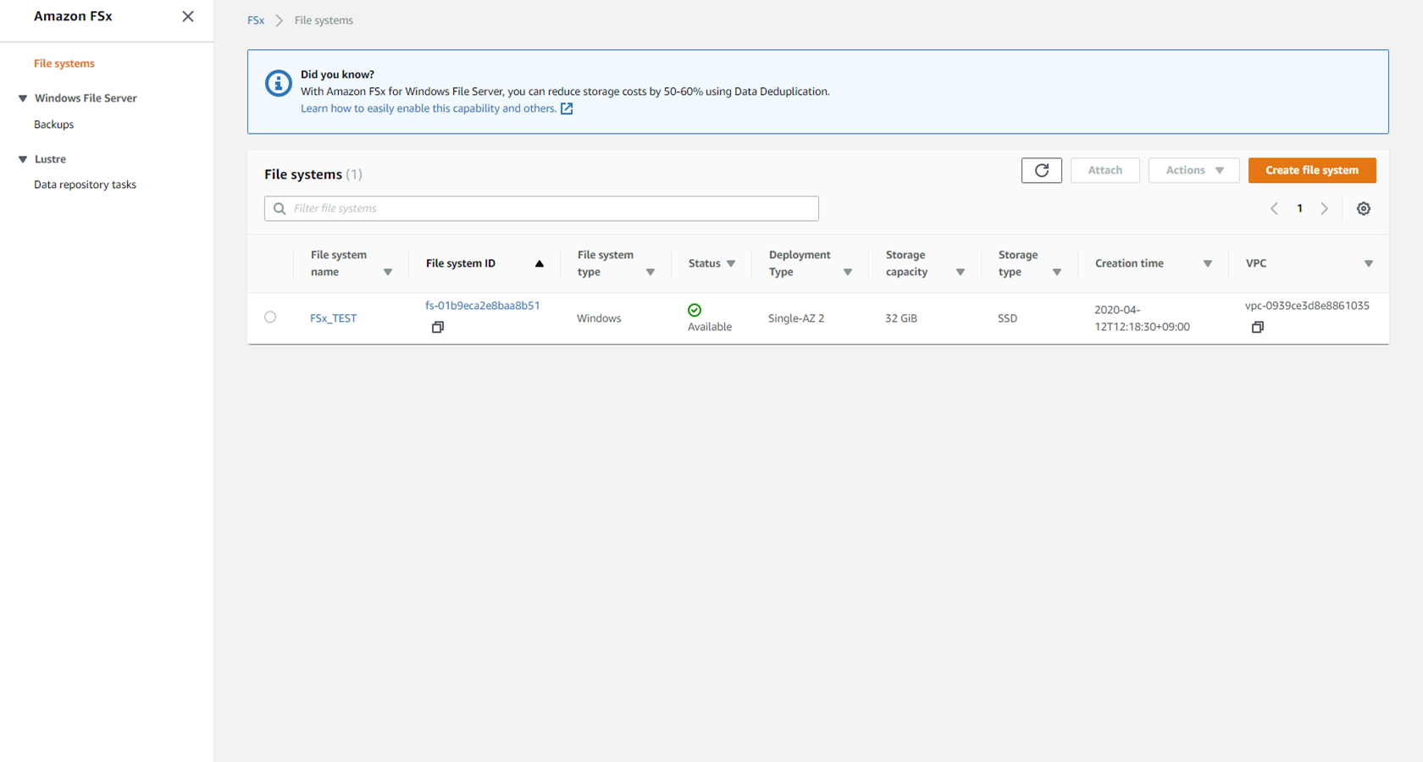
Task: Click the 'File systems' breadcrumb text
Action: 324,20
